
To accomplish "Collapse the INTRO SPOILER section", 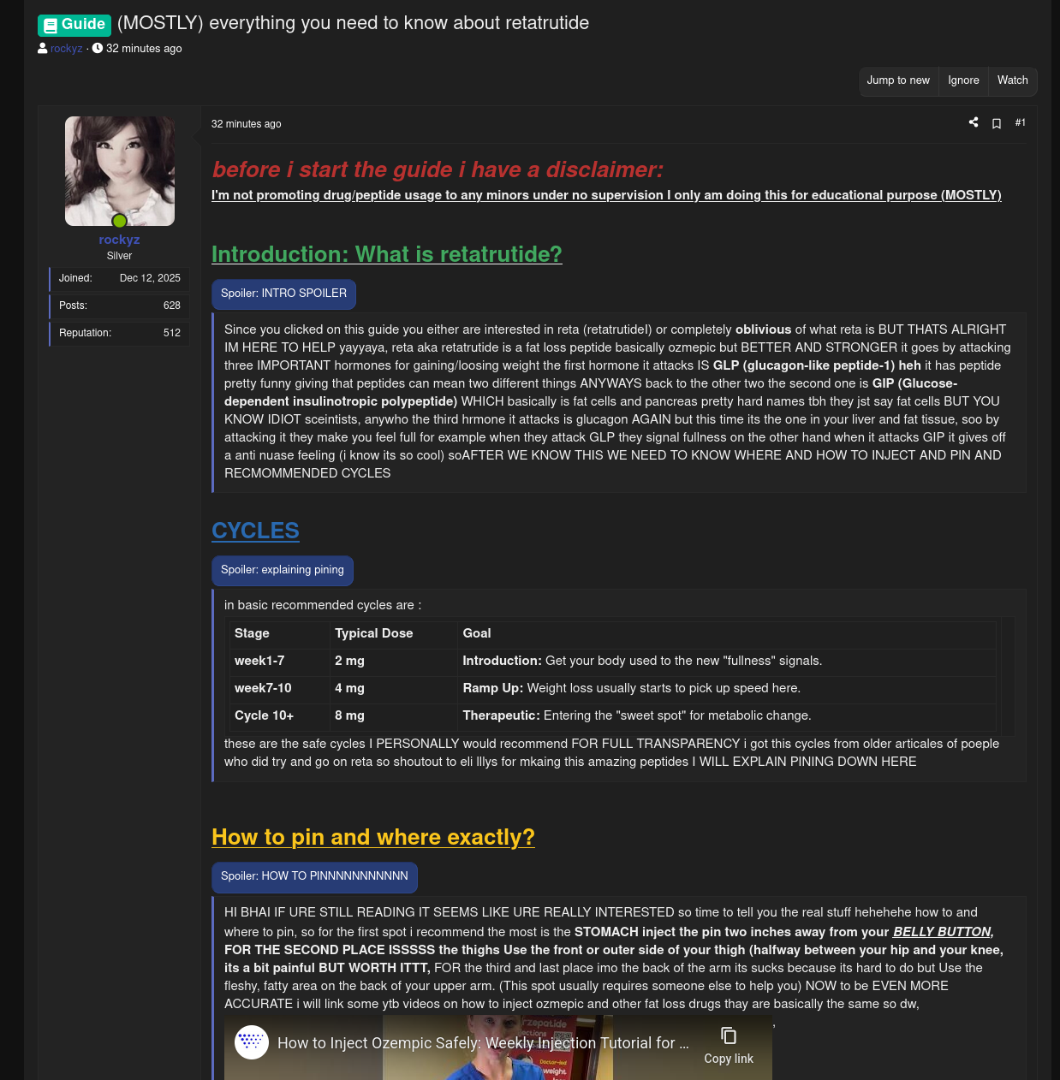I will pos(283,294).
